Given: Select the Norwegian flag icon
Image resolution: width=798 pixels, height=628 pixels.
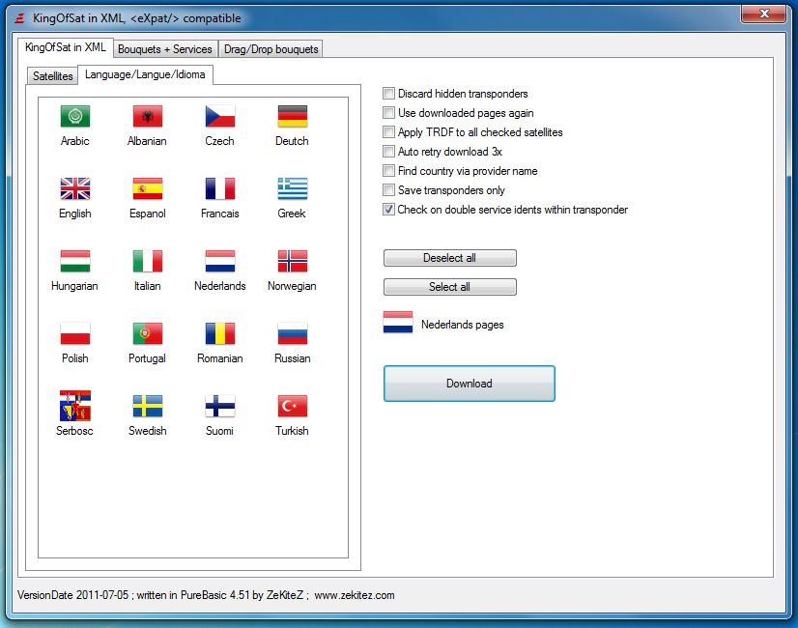Looking at the screenshot, I should tap(292, 261).
